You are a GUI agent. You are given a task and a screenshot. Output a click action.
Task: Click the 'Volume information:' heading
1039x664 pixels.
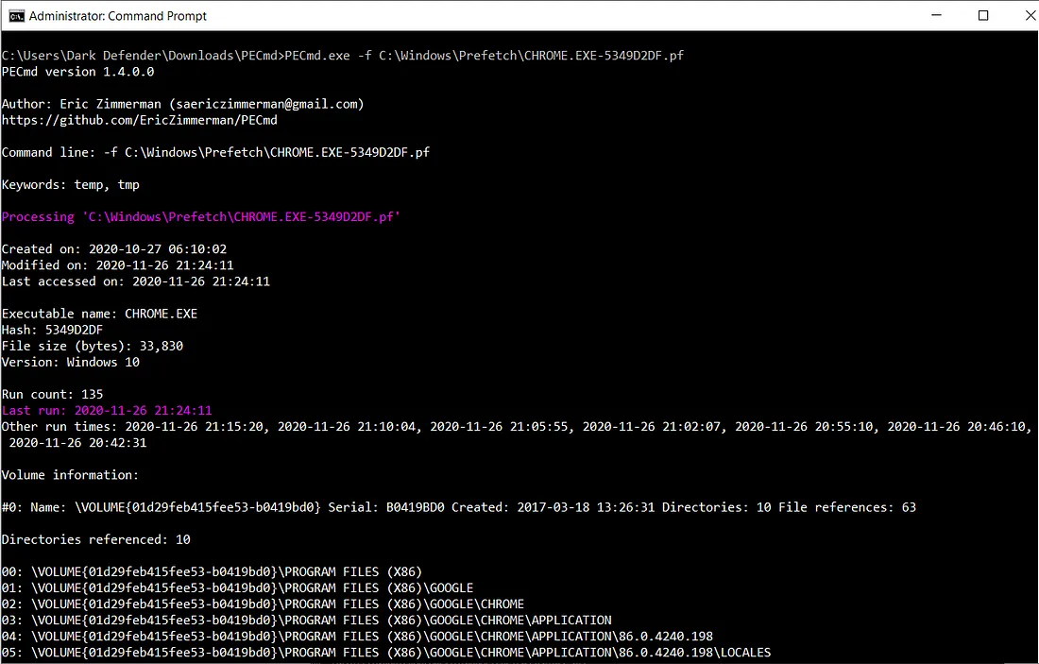point(70,474)
